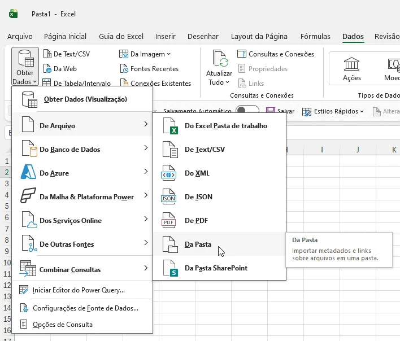400x341 pixels.
Task: Click the Salvar quick access button
Action: [x=280, y=111]
